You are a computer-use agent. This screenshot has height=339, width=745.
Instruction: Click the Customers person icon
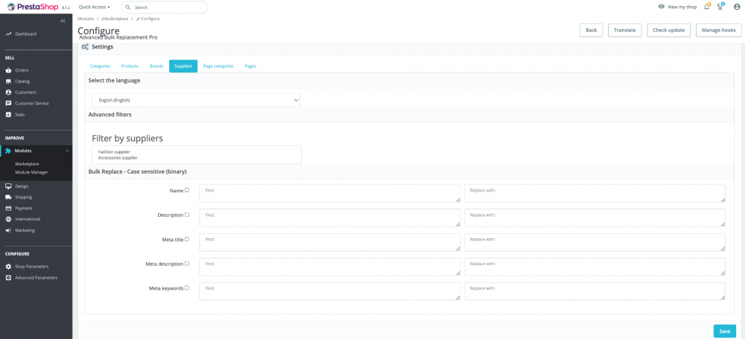point(8,92)
